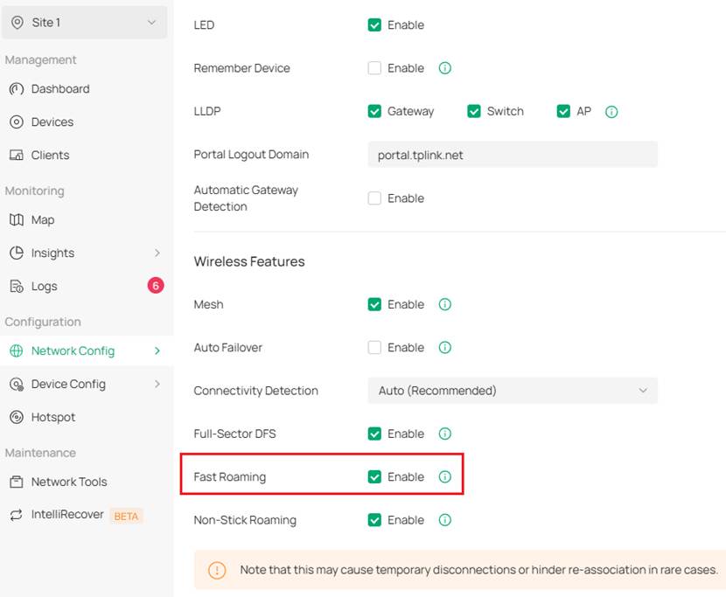Click the Portal Logout Domain label

point(251,155)
